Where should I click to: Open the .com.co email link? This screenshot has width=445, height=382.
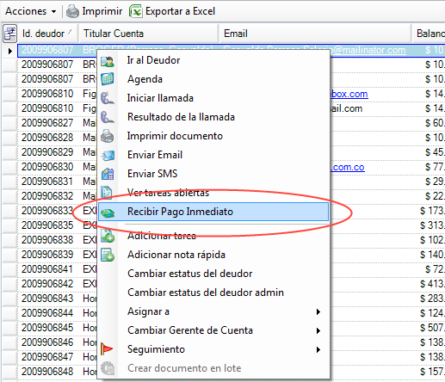tap(348, 167)
